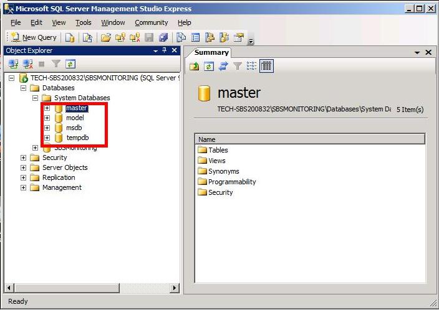The width and height of the screenshot is (439, 310).
Task: Close the Summary tab with X
Action: pos(428,52)
